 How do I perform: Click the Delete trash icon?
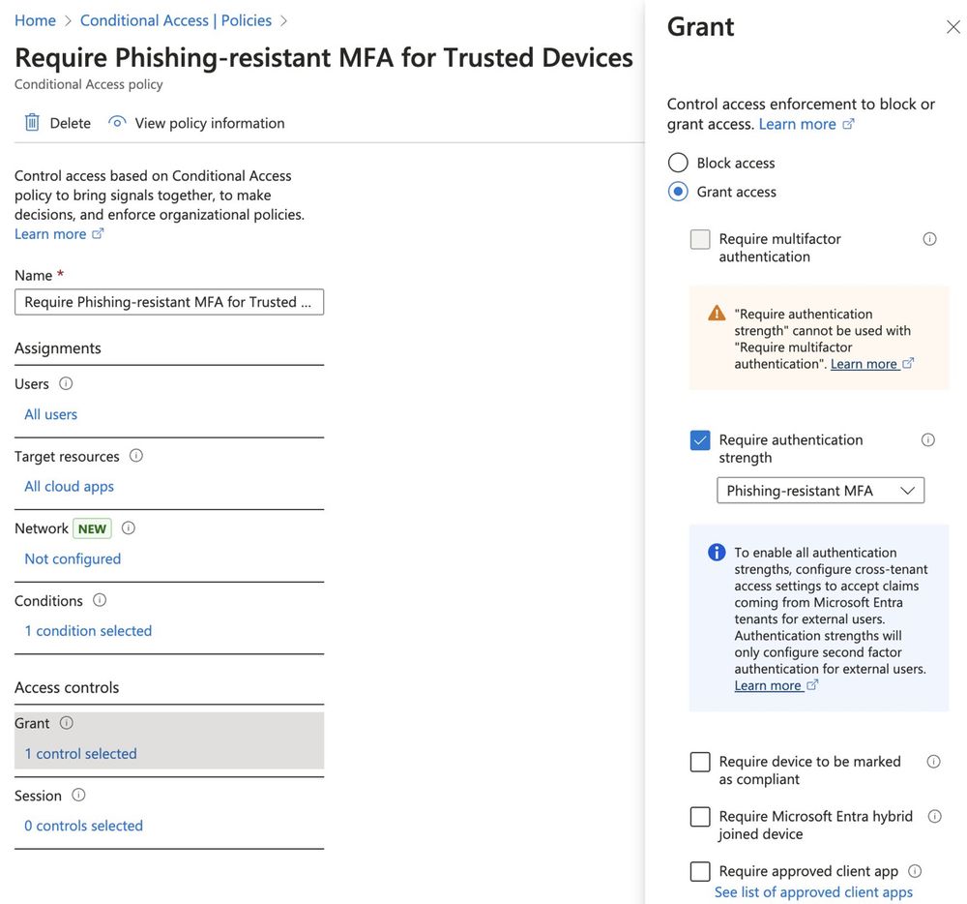pyautogui.click(x=32, y=122)
